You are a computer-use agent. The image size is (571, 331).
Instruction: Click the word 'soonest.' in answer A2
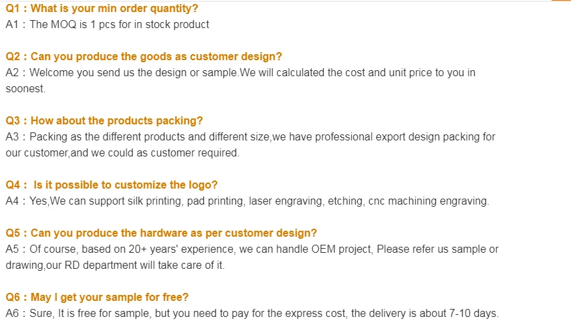click(x=25, y=88)
